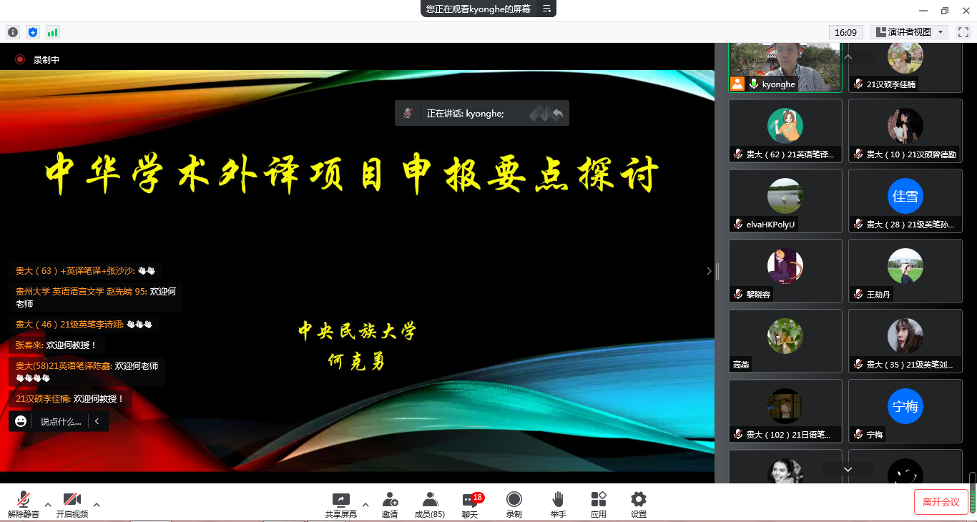Click muted mic icon on elvaHKPolyU tile

pyautogui.click(x=738, y=224)
